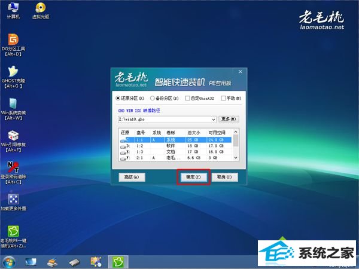Launch the DG分区工具 desktop icon
This screenshot has height=269, width=359.
coord(13,45)
